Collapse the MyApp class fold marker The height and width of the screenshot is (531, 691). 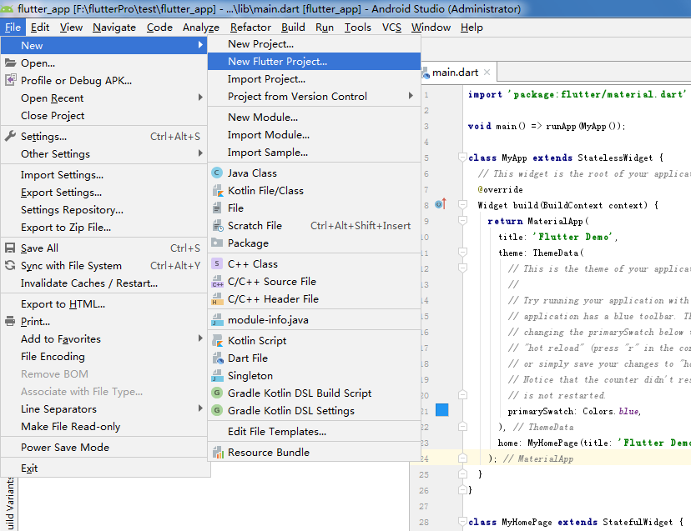[x=462, y=157]
